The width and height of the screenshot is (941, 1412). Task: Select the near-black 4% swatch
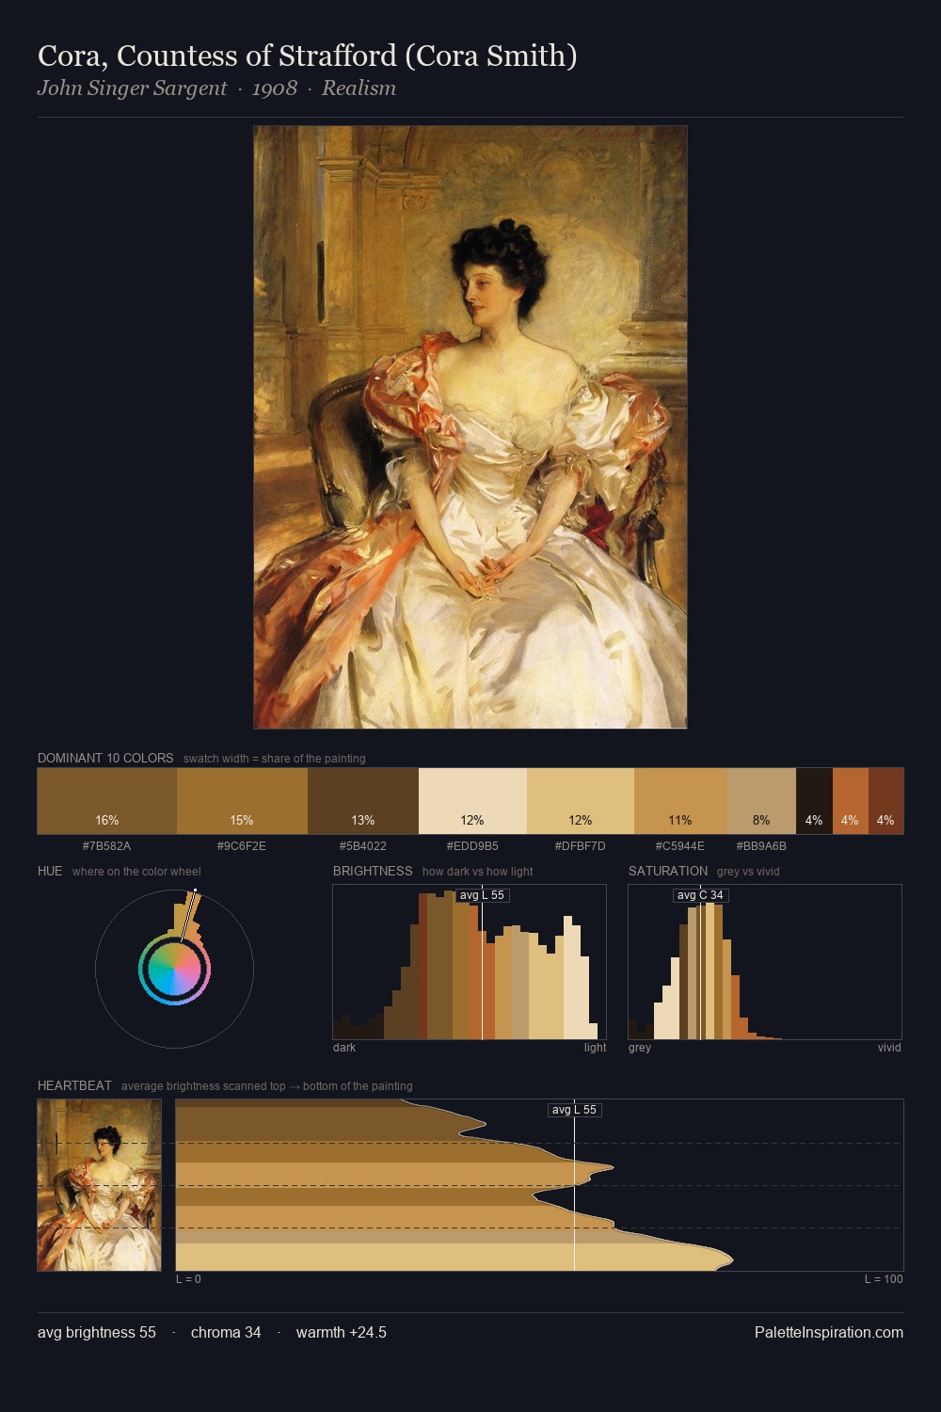(x=814, y=801)
